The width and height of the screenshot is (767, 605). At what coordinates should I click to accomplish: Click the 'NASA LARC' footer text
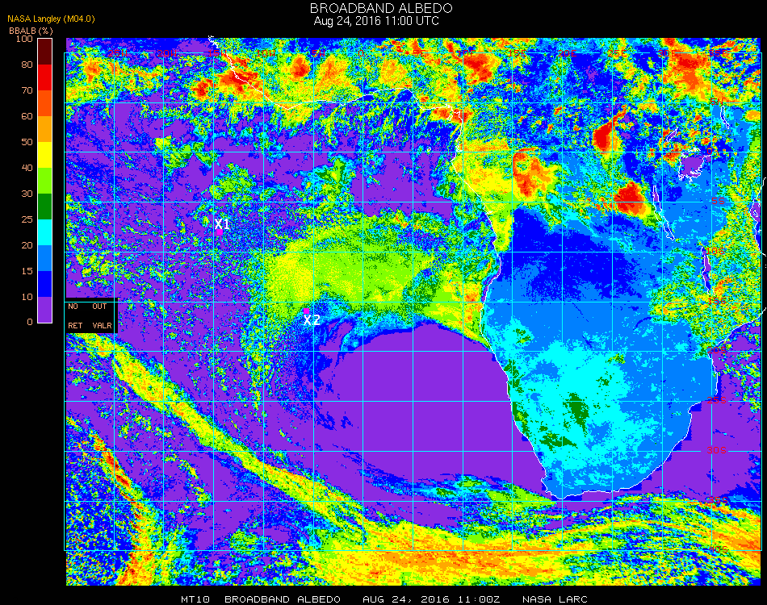click(x=555, y=599)
